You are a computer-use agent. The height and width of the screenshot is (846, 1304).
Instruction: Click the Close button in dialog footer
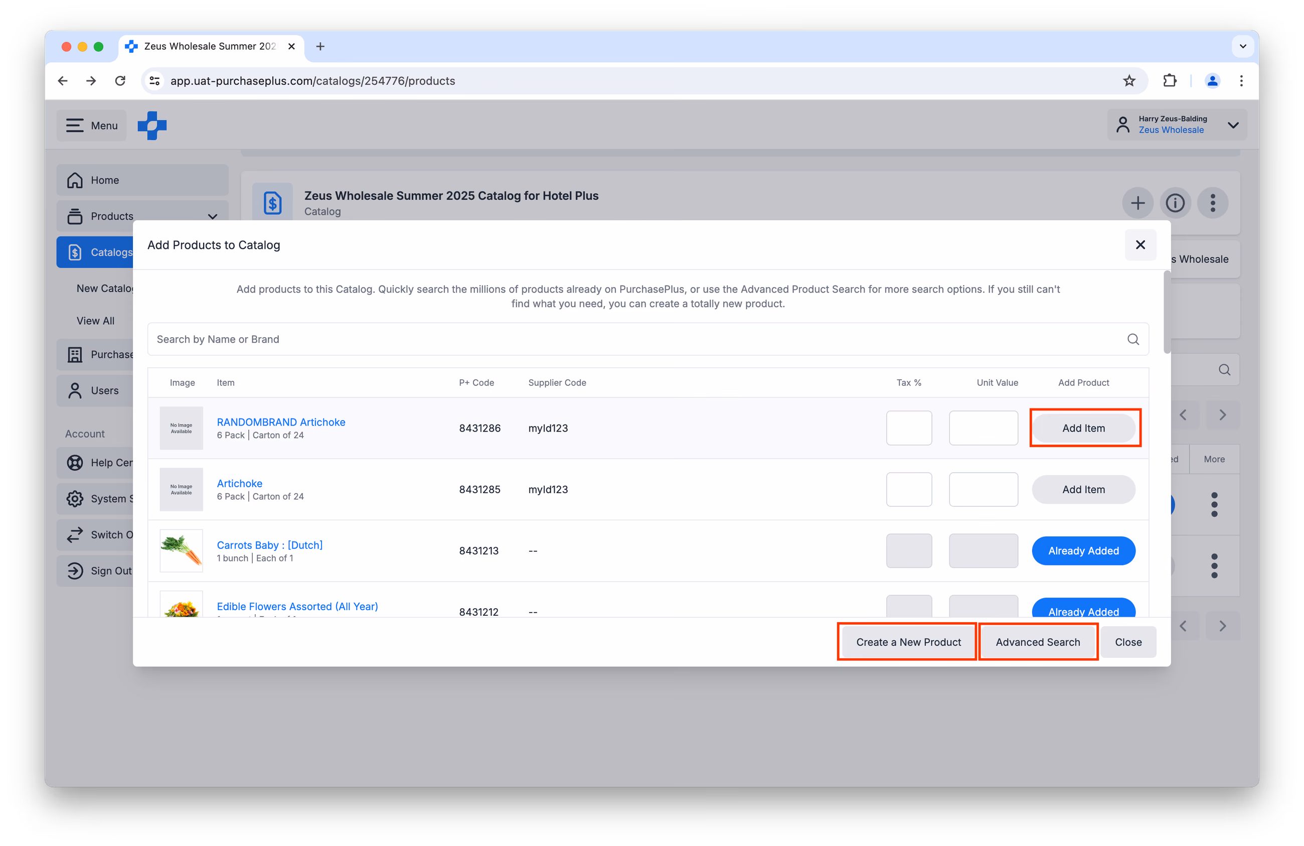tap(1128, 642)
